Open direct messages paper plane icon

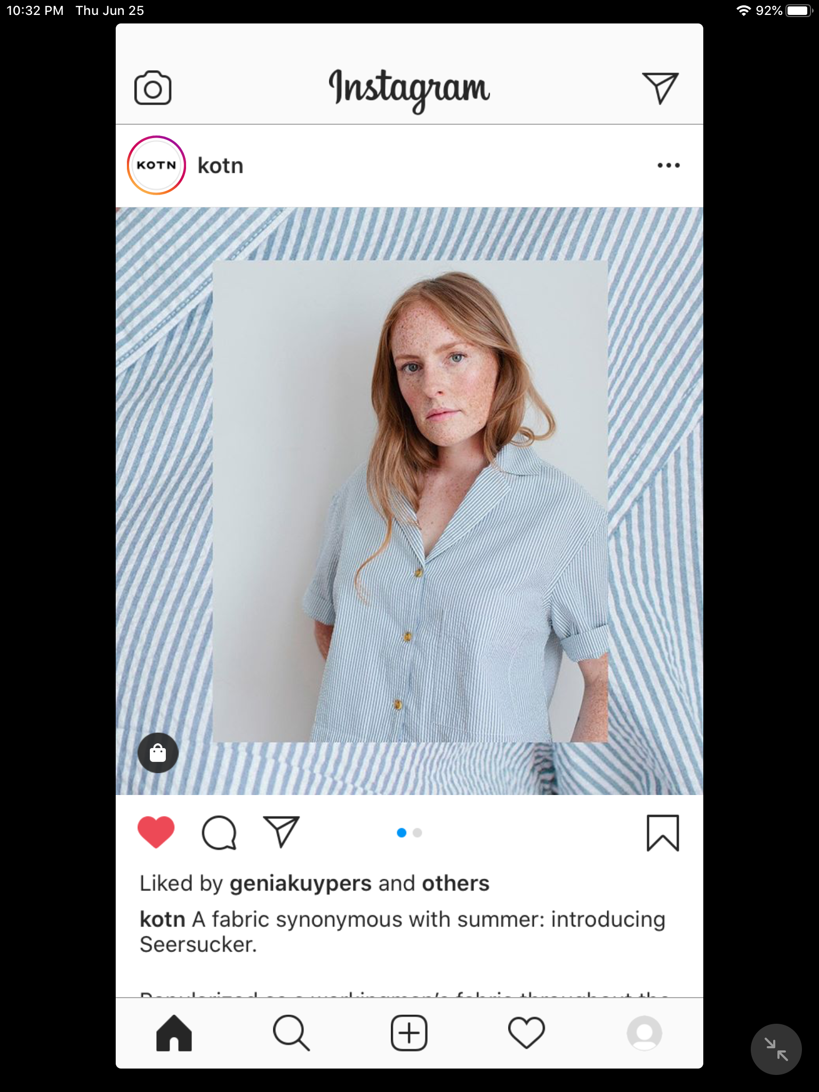pyautogui.click(x=660, y=88)
